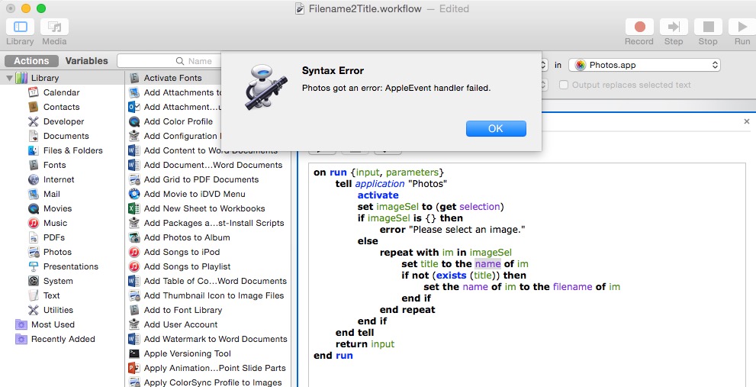The image size is (756, 387).
Task: Stop the workflow with the Stop icon
Action: pyautogui.click(x=708, y=27)
